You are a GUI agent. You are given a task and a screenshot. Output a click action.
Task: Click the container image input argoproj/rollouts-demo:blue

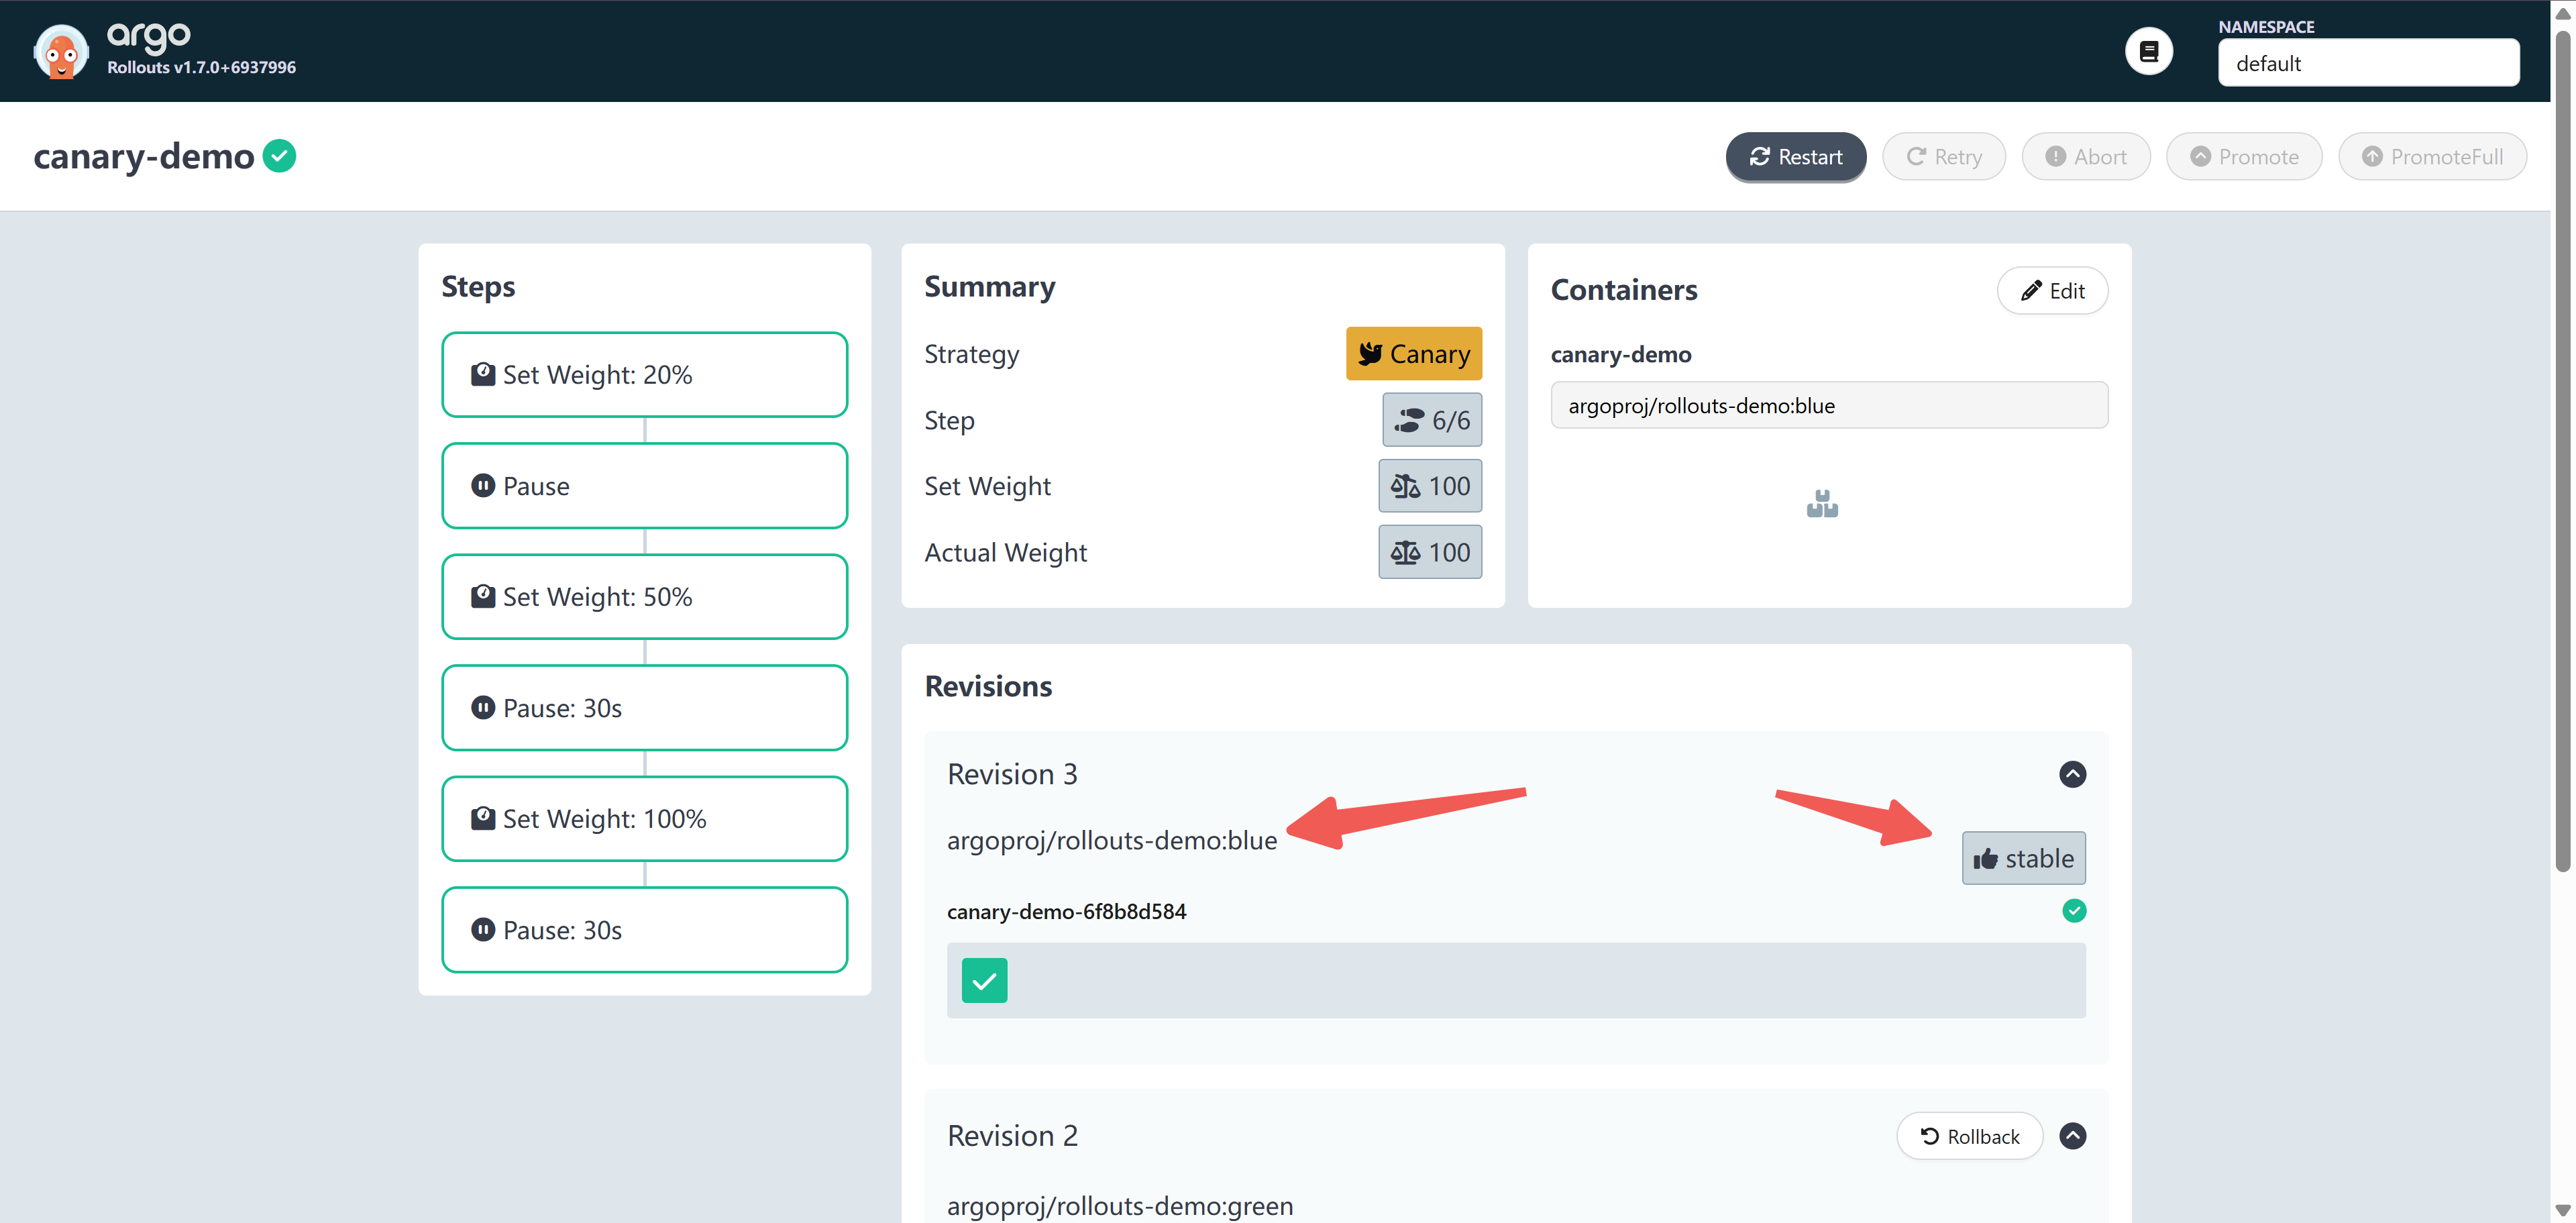pos(1828,405)
